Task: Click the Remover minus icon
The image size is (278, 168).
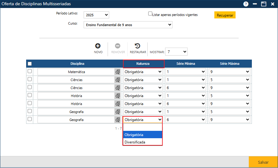Action: (x=118, y=46)
